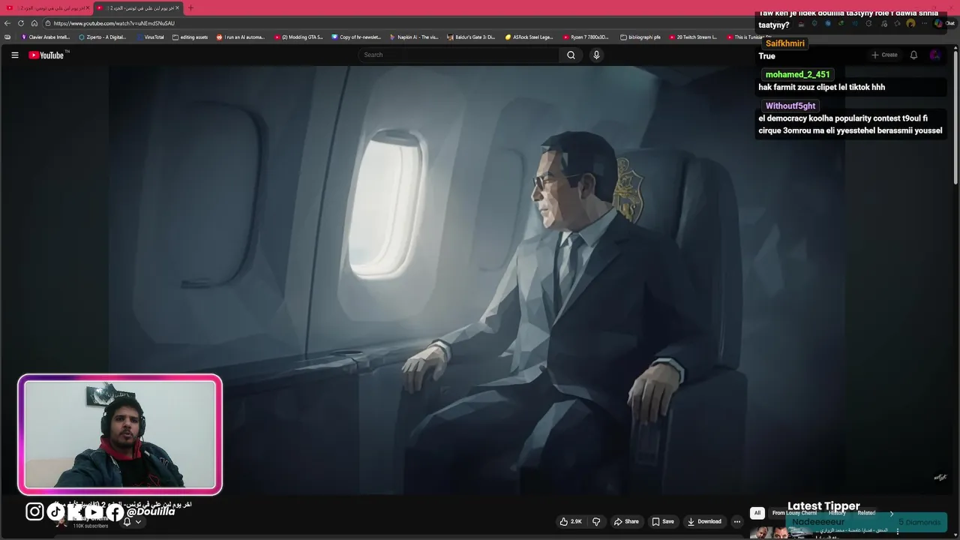Viewport: 960px width, 540px height.
Task: Select the History filter chip
Action: tap(837, 513)
